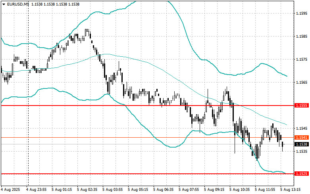Select the OHLC values 1.1538 in header
This screenshot has height=194, width=310.
[x=55, y=4]
